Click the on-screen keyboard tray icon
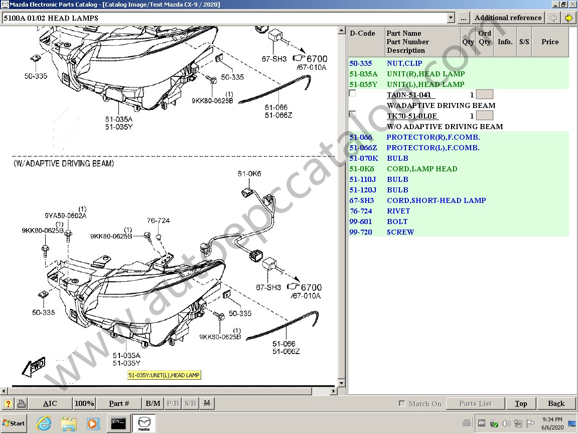The width and height of the screenshot is (578, 434). tap(466, 423)
